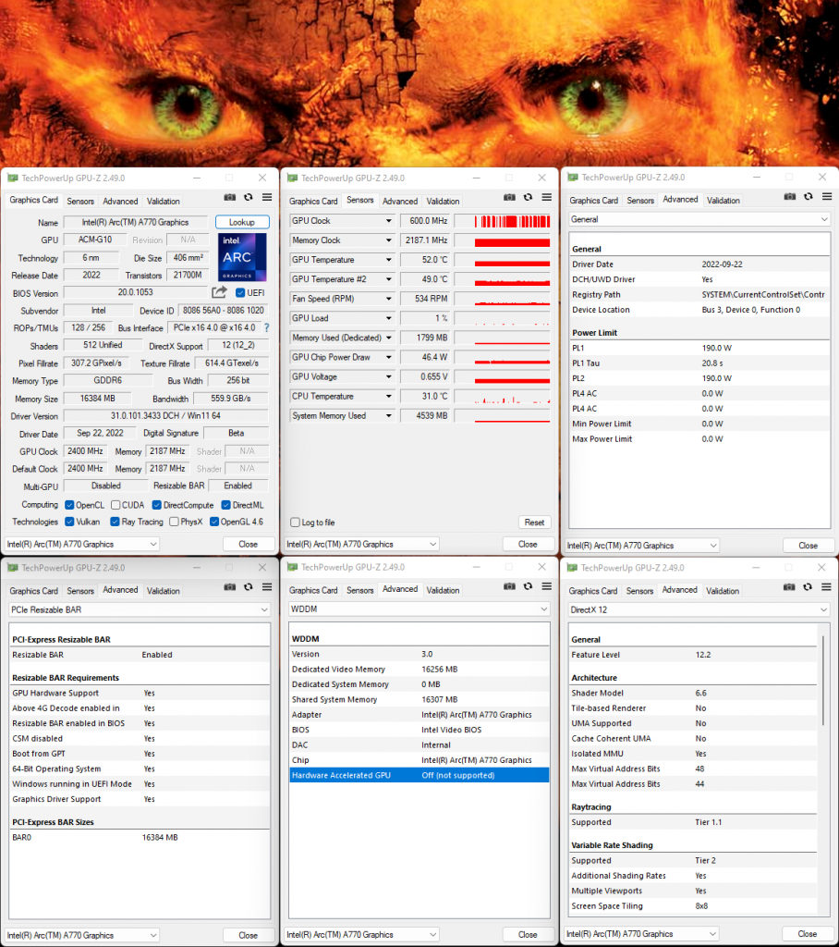The width and height of the screenshot is (839, 947).
Task: Toggle the Vulkan checkbox
Action: point(69,522)
